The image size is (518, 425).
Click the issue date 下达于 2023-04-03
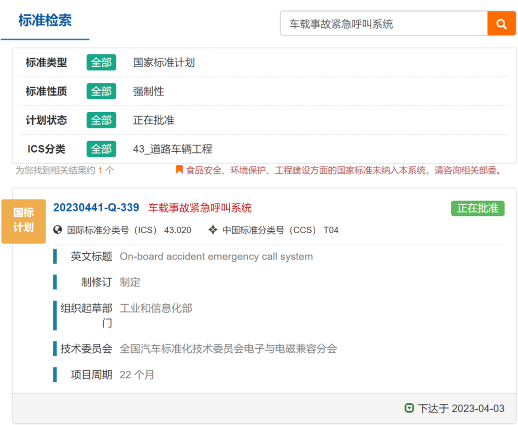pyautogui.click(x=461, y=409)
